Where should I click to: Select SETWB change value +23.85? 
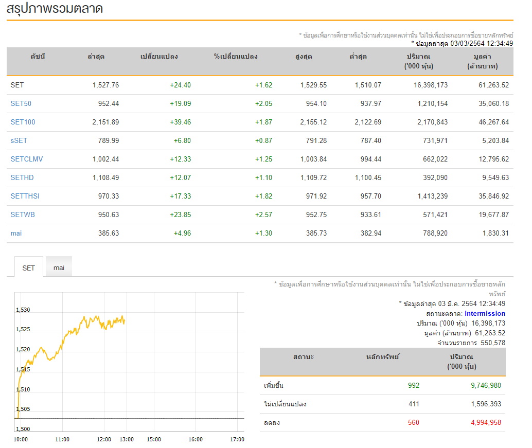[180, 214]
